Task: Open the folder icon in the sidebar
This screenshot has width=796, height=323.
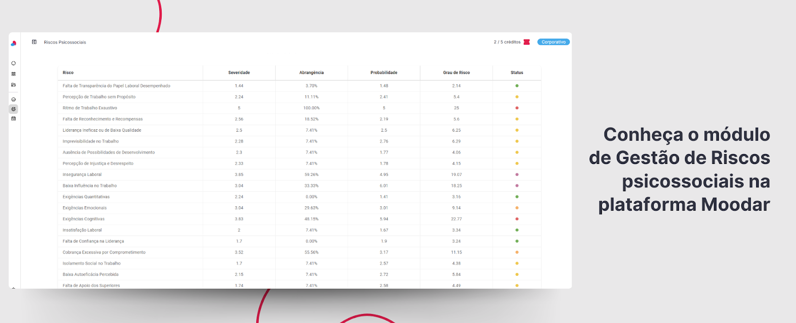Action: pyautogui.click(x=13, y=85)
